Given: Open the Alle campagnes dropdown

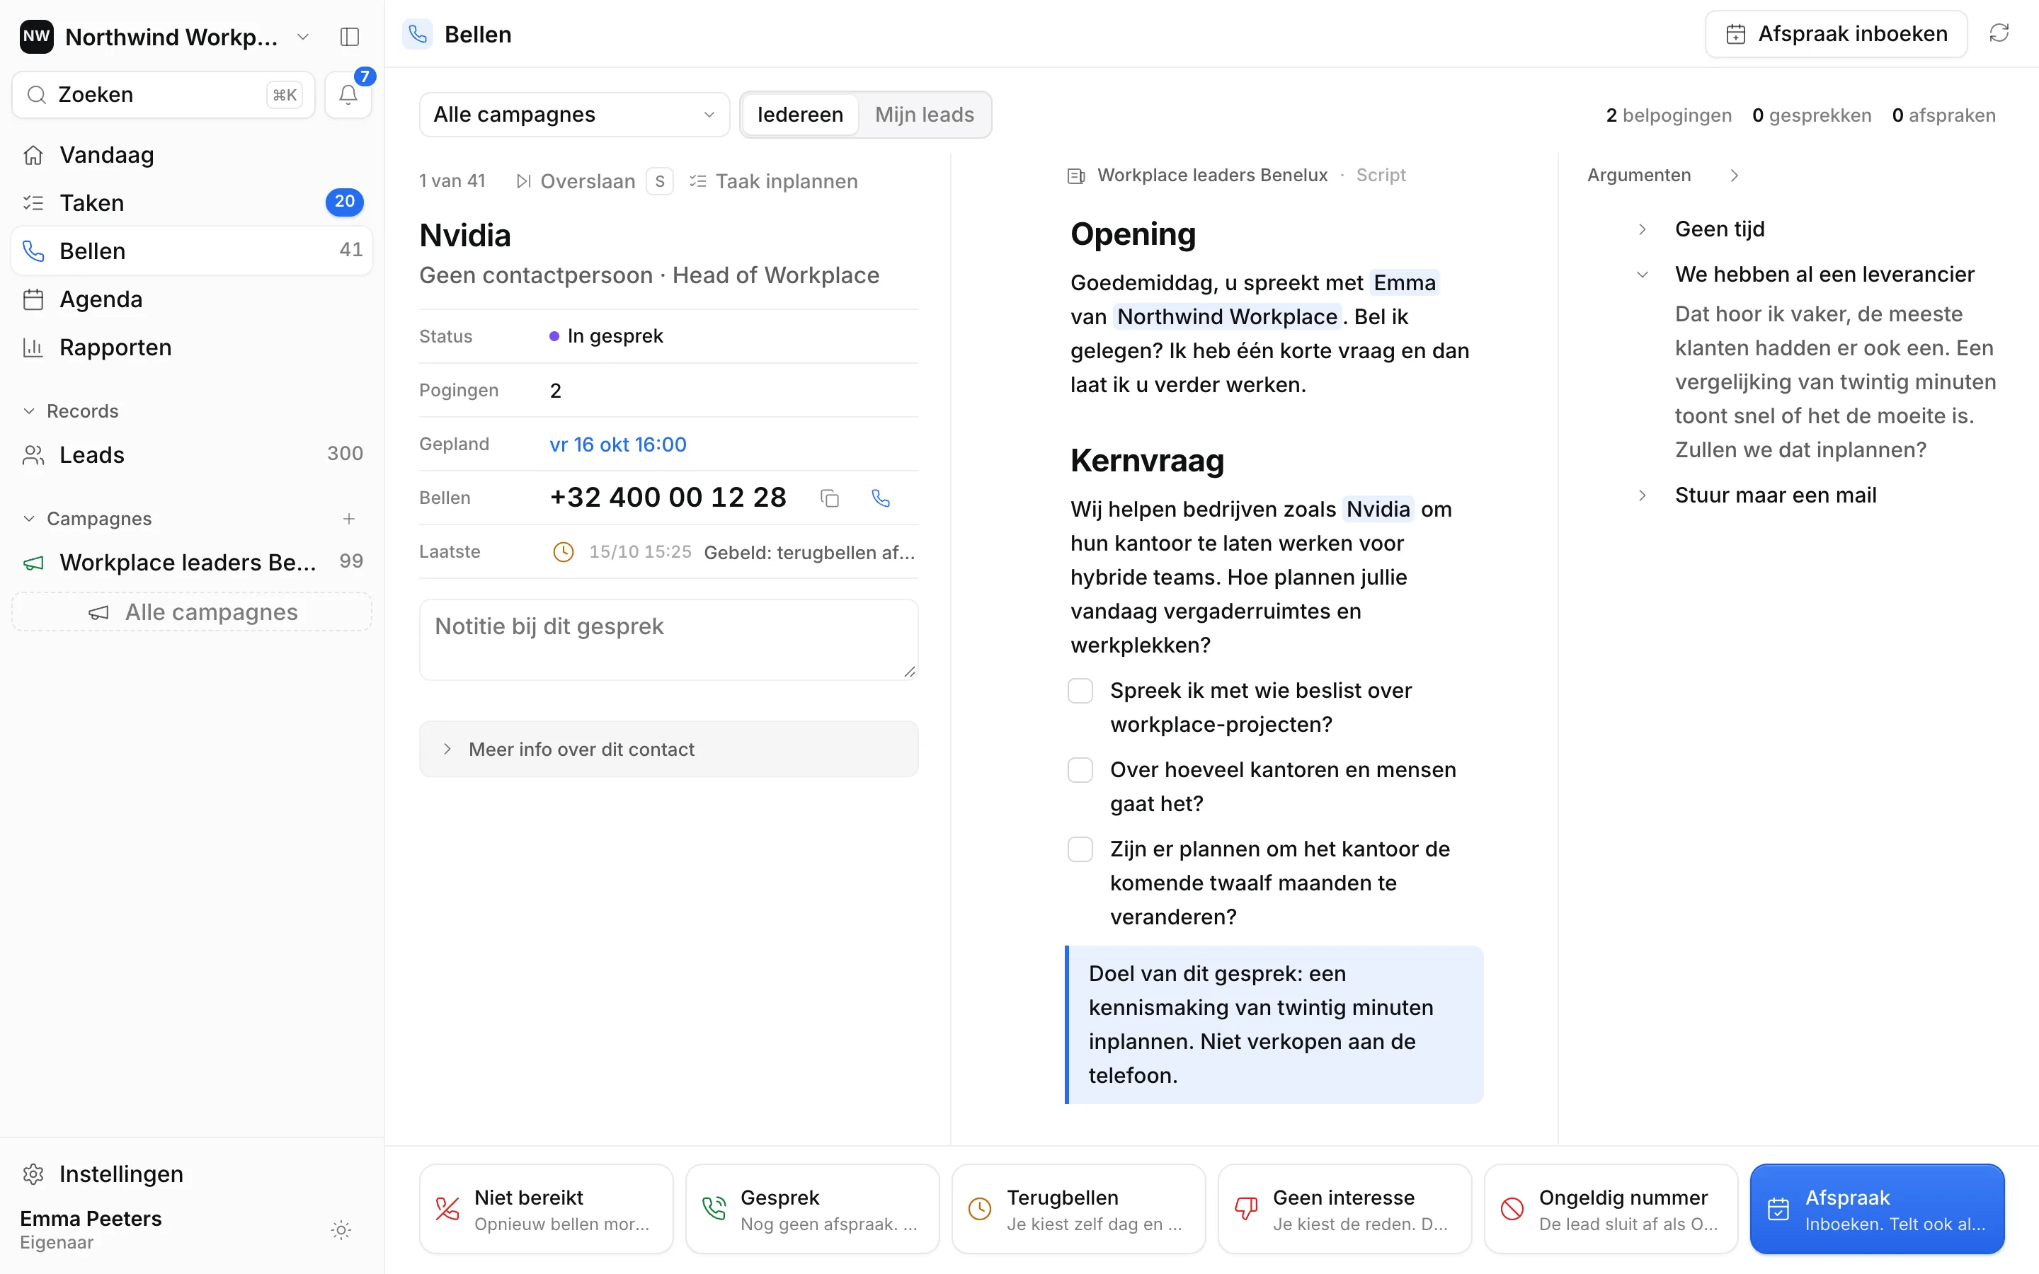Looking at the screenshot, I should click(x=573, y=115).
